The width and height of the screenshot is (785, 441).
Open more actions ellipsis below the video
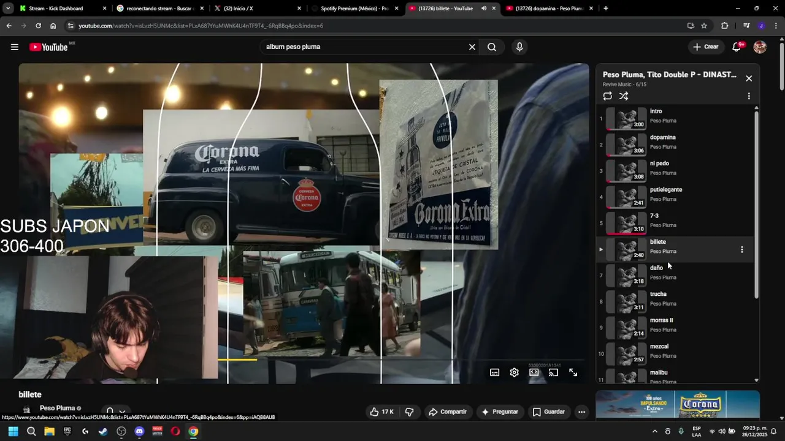pyautogui.click(x=581, y=412)
